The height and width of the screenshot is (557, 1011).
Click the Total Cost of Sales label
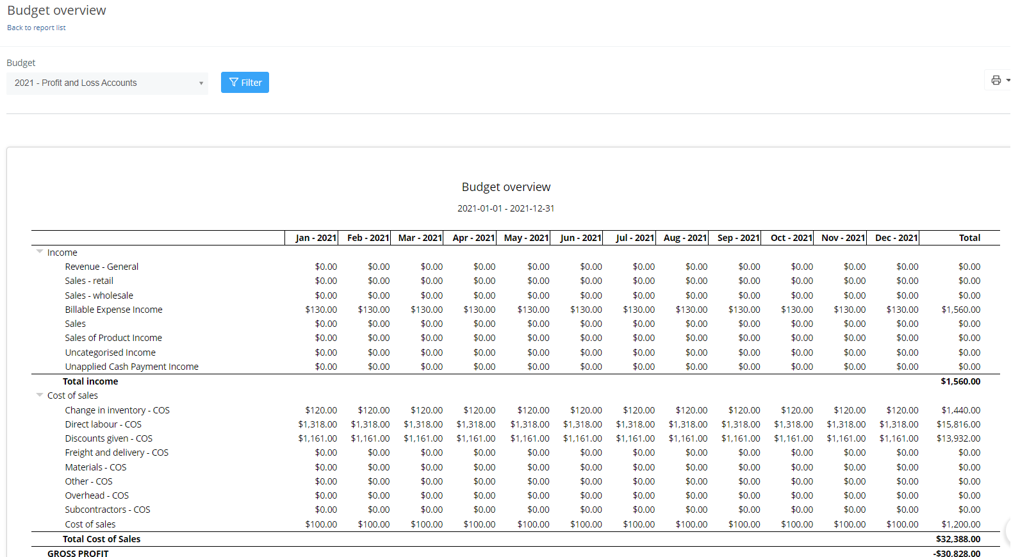pyautogui.click(x=101, y=539)
